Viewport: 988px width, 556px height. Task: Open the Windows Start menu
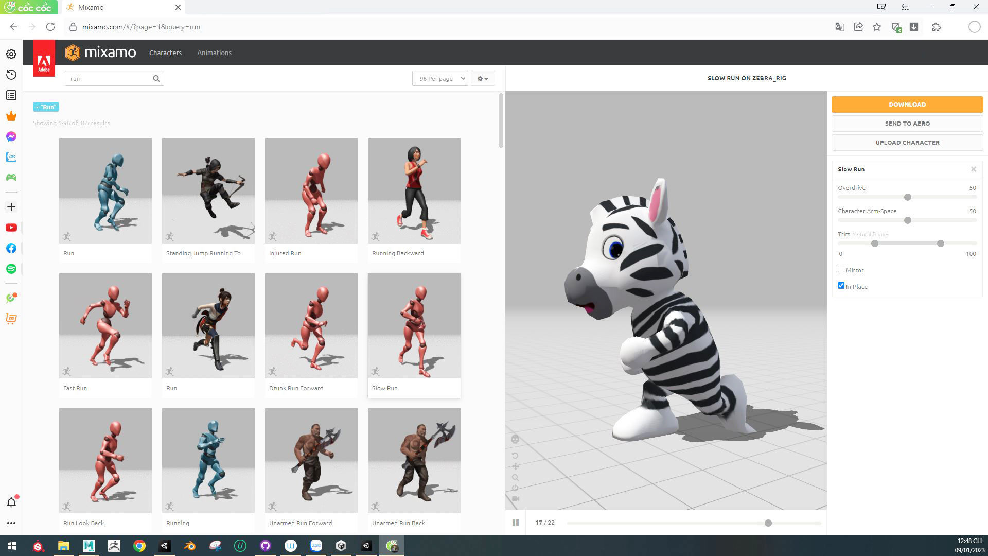tap(12, 546)
